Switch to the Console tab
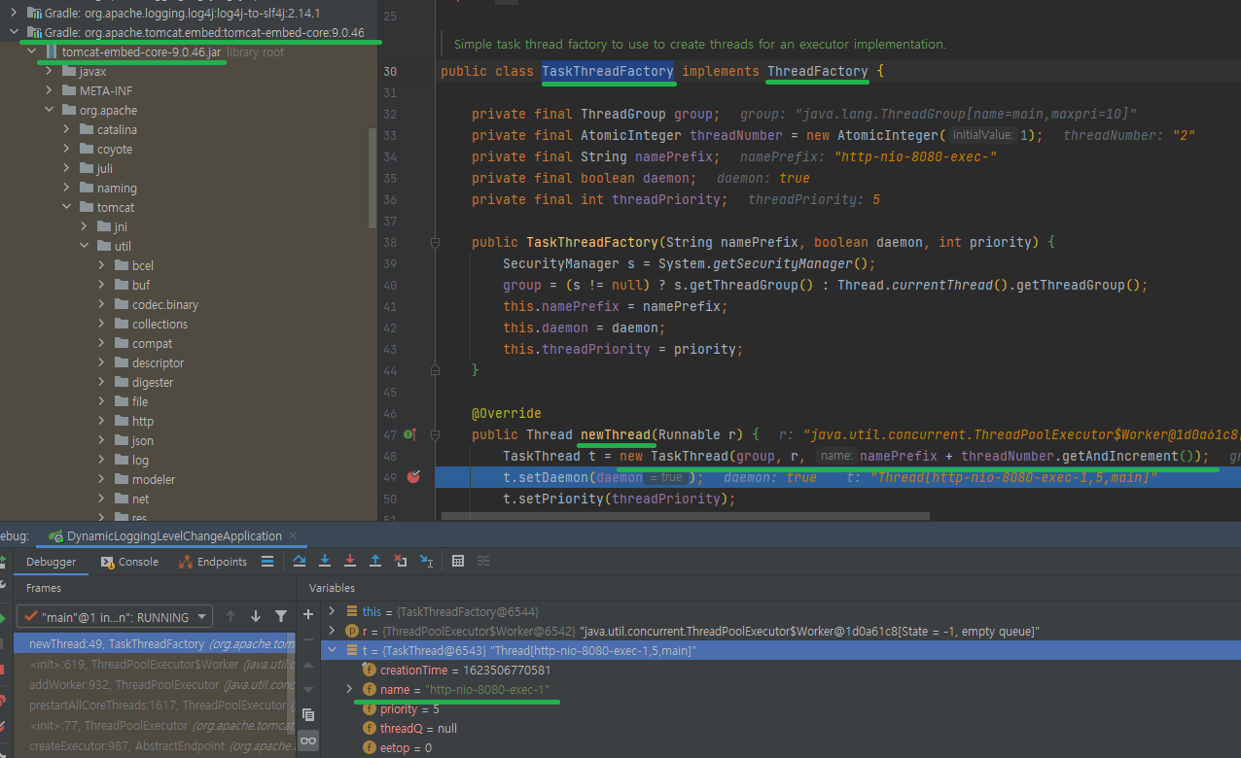Image resolution: width=1241 pixels, height=758 pixels. pos(129,562)
